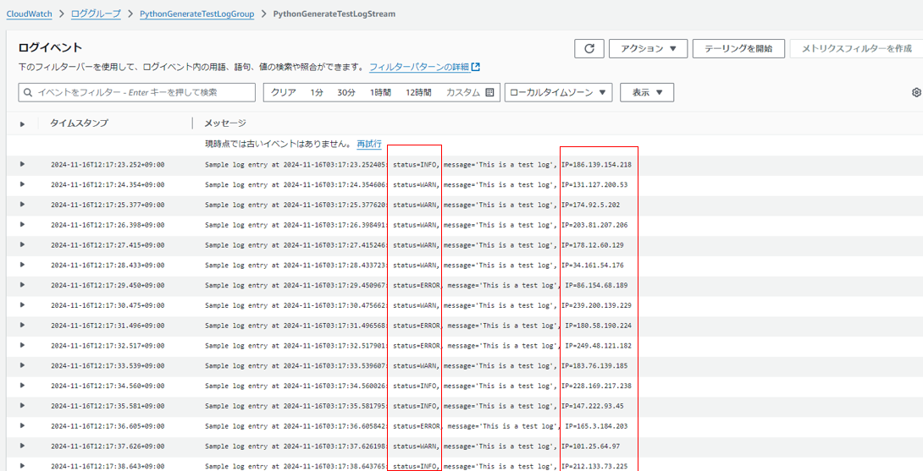Viewport: 923px width, 471px height.
Task: Expand the log row at 12:17:25.377
Action: tap(22, 204)
